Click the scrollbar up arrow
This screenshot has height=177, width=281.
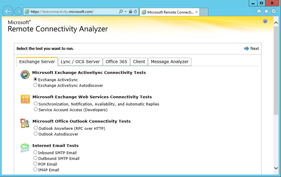tap(276, 23)
